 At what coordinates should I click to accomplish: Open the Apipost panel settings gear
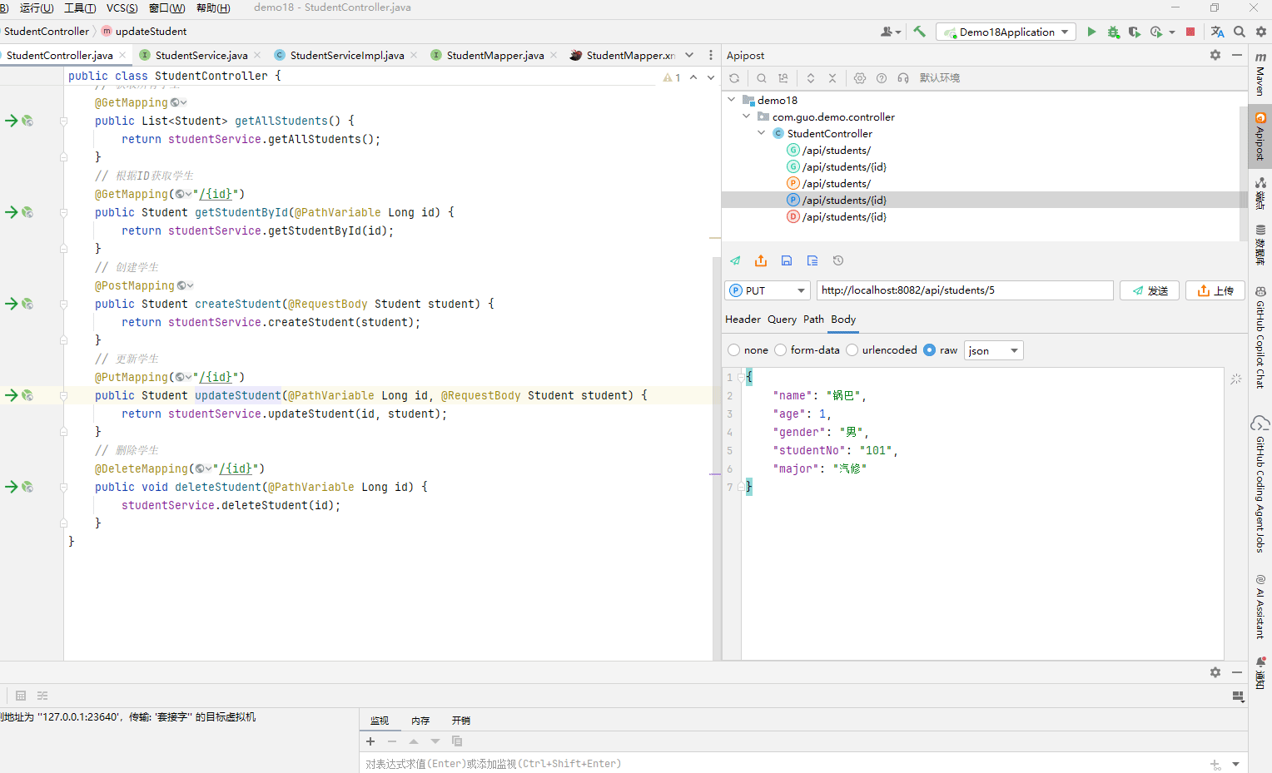pos(1215,55)
